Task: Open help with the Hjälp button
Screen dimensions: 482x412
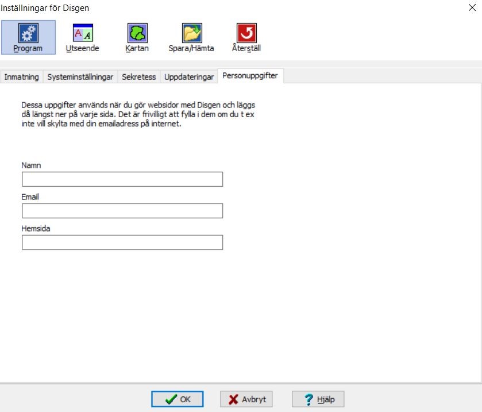Action: coord(318,399)
